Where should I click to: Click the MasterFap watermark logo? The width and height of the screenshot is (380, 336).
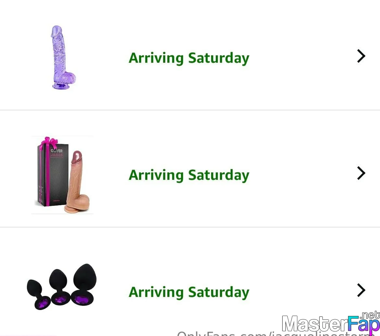(x=331, y=324)
